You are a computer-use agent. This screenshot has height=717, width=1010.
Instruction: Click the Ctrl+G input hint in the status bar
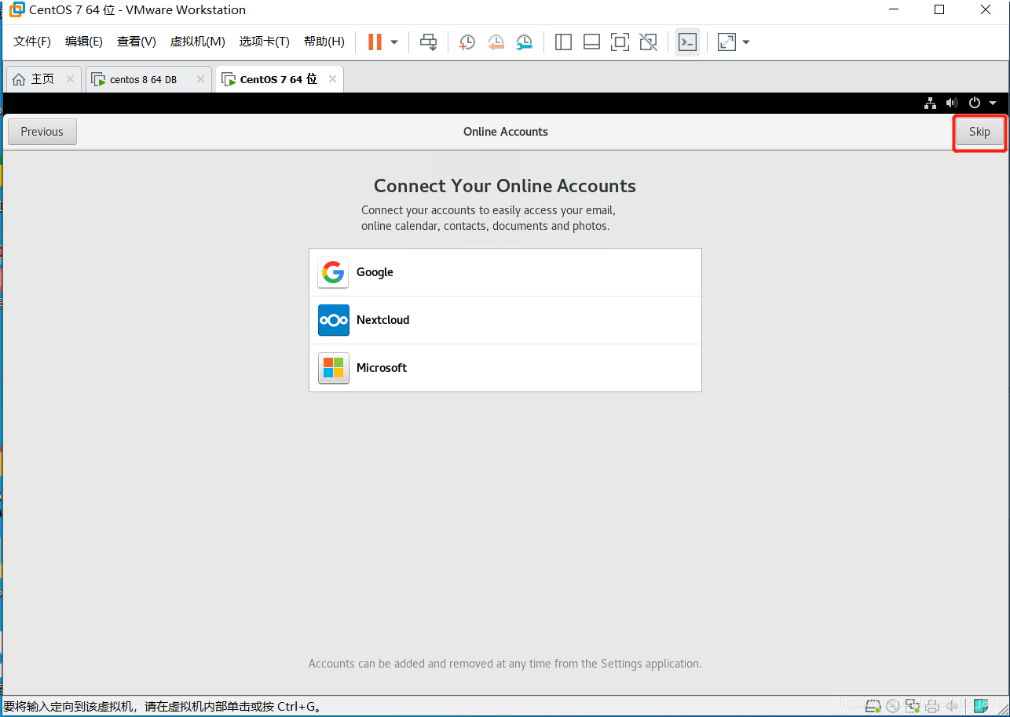163,707
